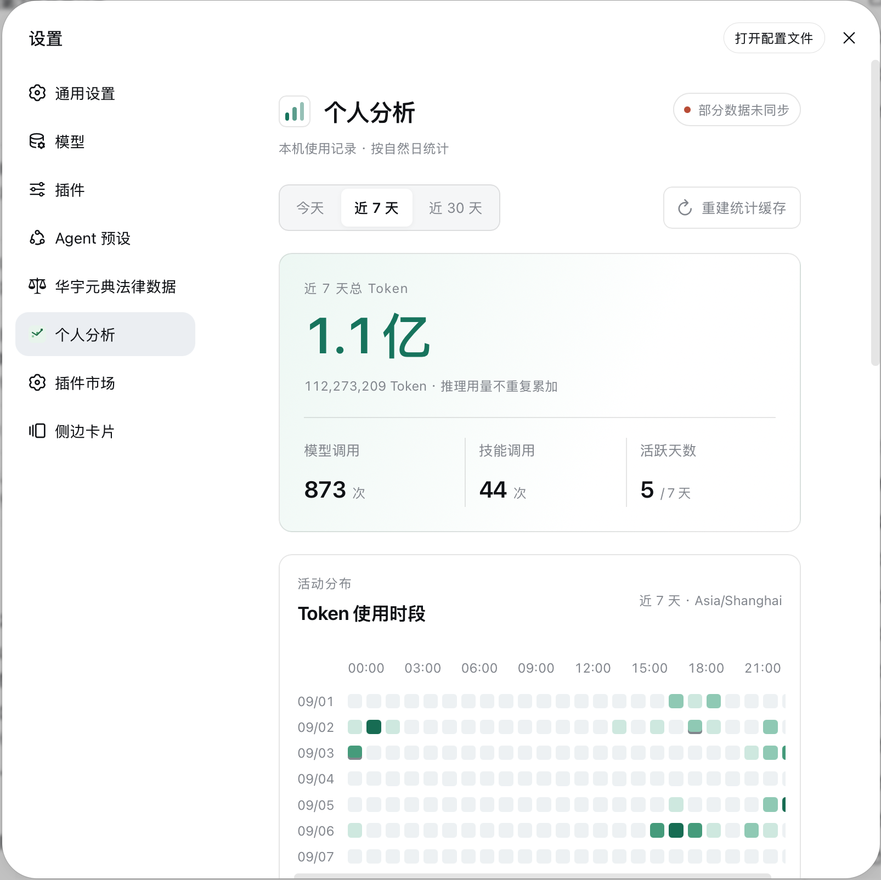This screenshot has width=881, height=880.
Task: Click the 活动分布 caption
Action: pos(324,584)
